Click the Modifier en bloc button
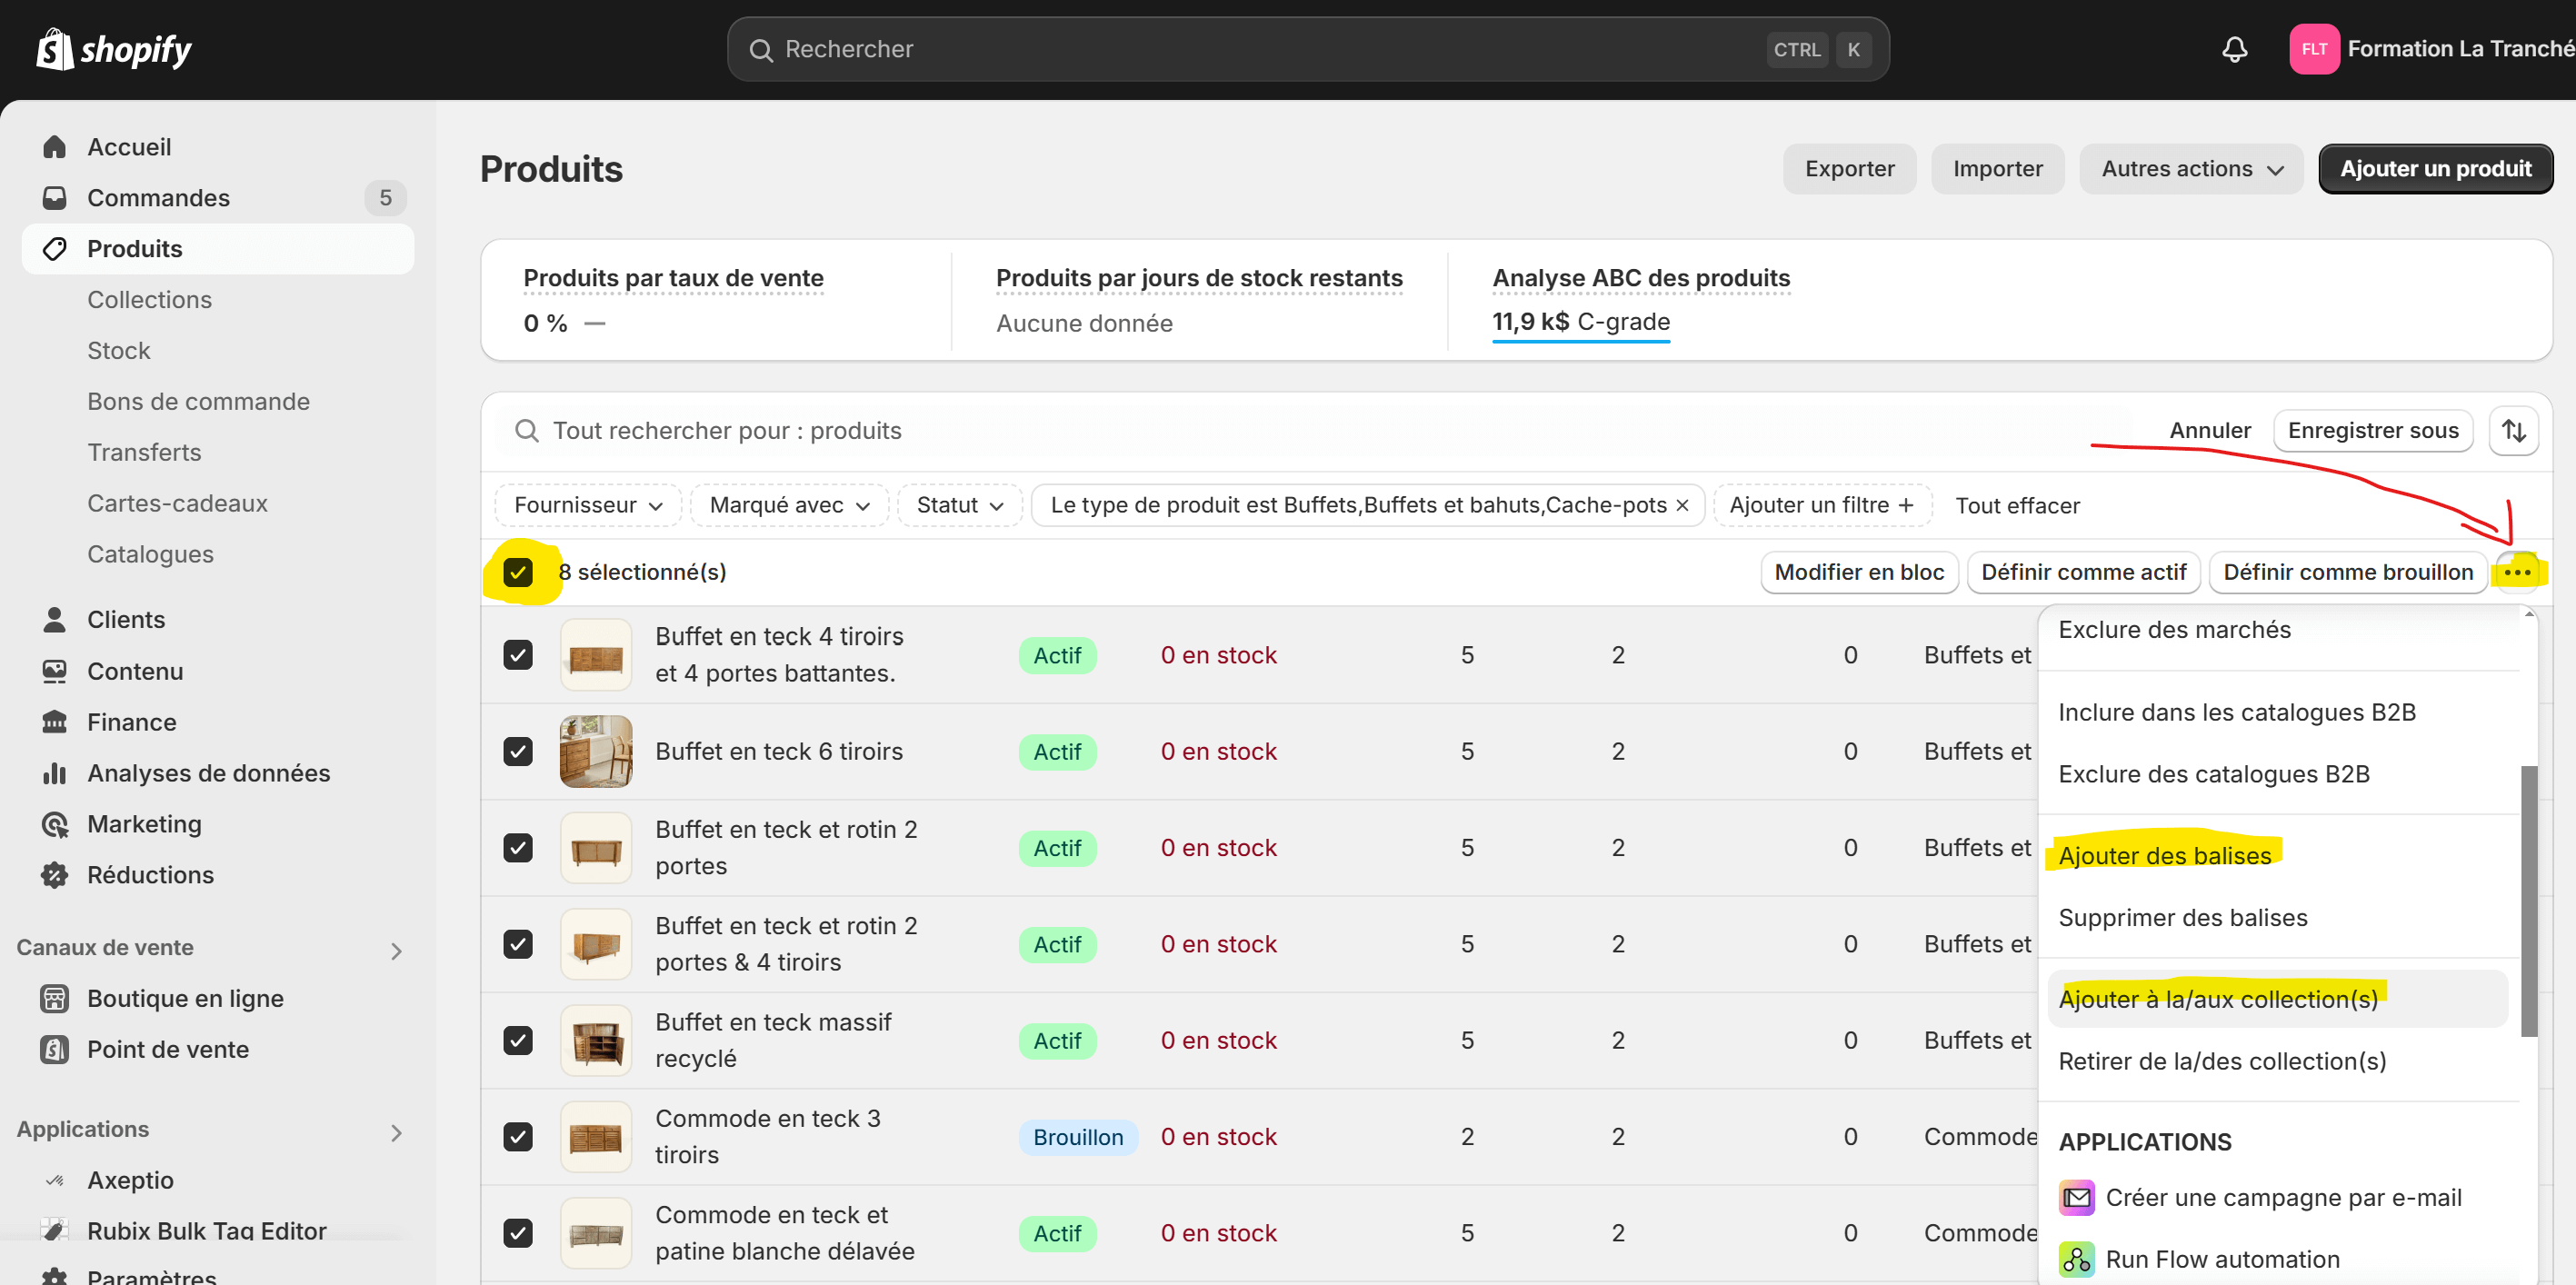This screenshot has height=1285, width=2576. pyautogui.click(x=1858, y=572)
